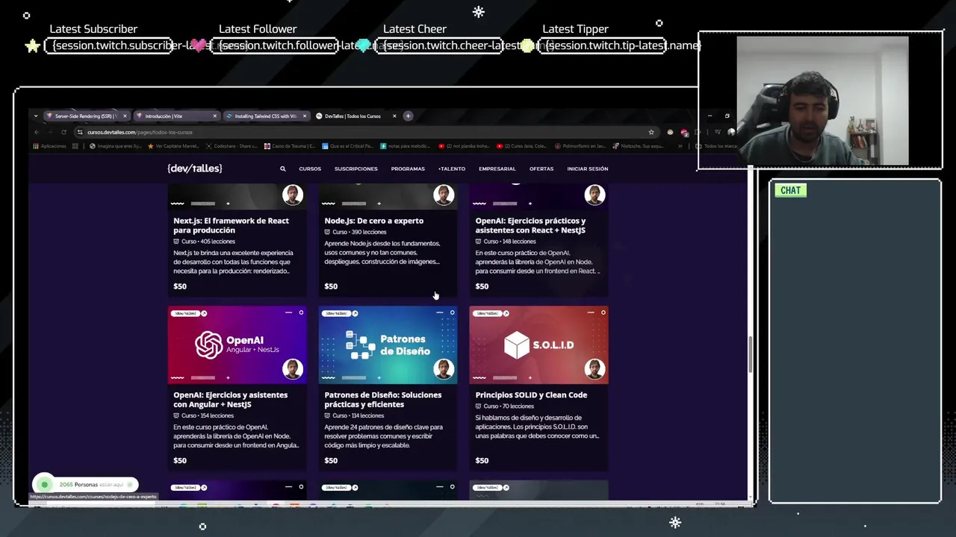Click the instructor avatar on Patrones de Diseño thumbnail
This screenshot has height=537, width=956.
(444, 368)
